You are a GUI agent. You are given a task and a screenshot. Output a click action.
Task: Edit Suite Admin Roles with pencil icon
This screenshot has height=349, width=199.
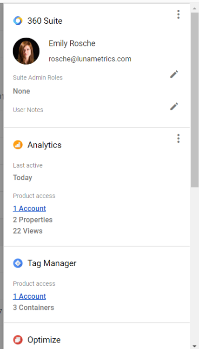coord(174,74)
